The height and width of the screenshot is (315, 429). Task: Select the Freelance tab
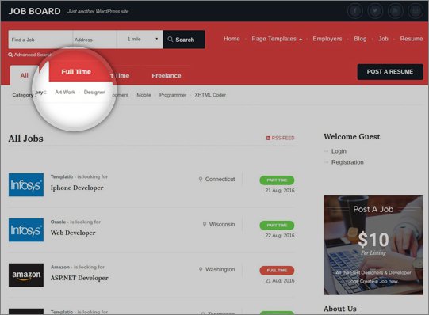pyautogui.click(x=167, y=76)
